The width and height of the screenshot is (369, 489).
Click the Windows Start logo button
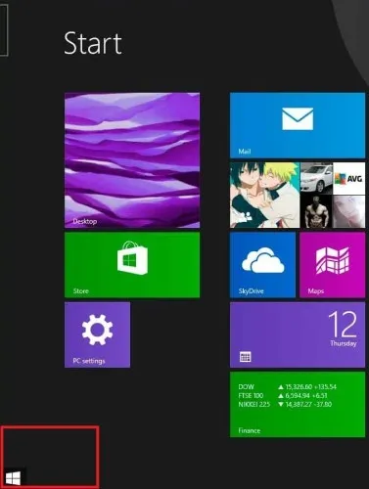[x=13, y=478]
